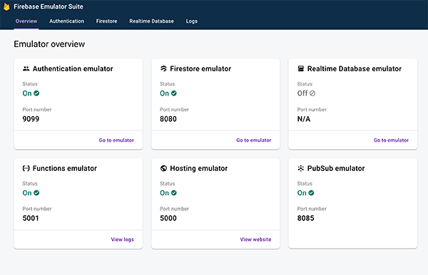Click the Realtime Database emulator icon

(300, 68)
